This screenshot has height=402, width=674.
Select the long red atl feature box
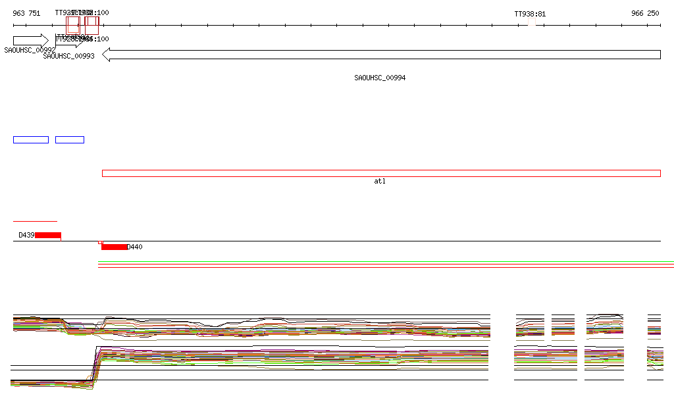pyautogui.click(x=381, y=174)
